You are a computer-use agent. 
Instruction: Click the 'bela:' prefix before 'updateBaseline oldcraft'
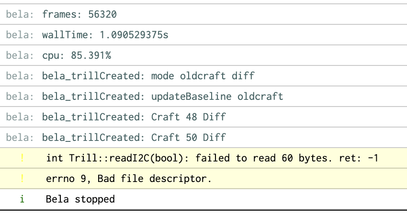[20, 96]
